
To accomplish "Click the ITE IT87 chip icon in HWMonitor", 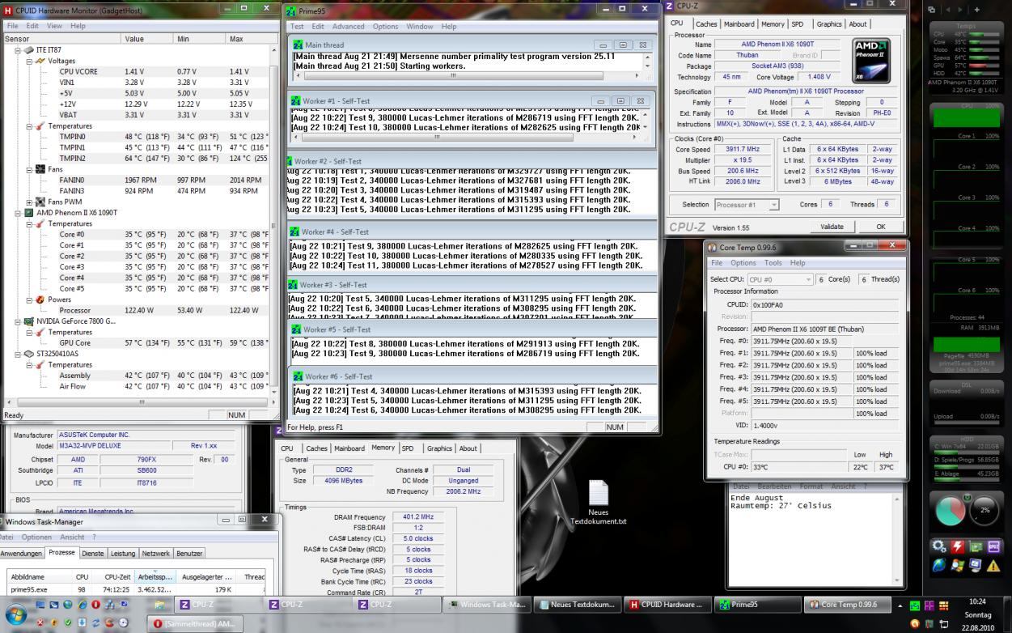I will point(28,50).
